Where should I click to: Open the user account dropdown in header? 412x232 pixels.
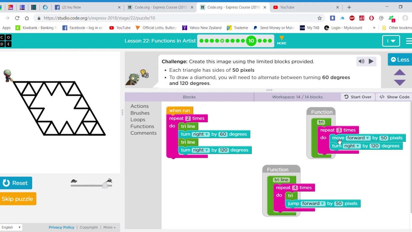pos(391,41)
